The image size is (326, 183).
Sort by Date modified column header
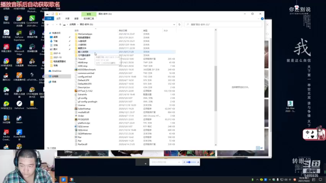click(x=130, y=30)
